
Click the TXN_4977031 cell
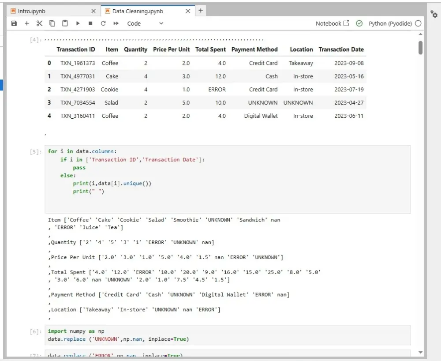point(78,76)
